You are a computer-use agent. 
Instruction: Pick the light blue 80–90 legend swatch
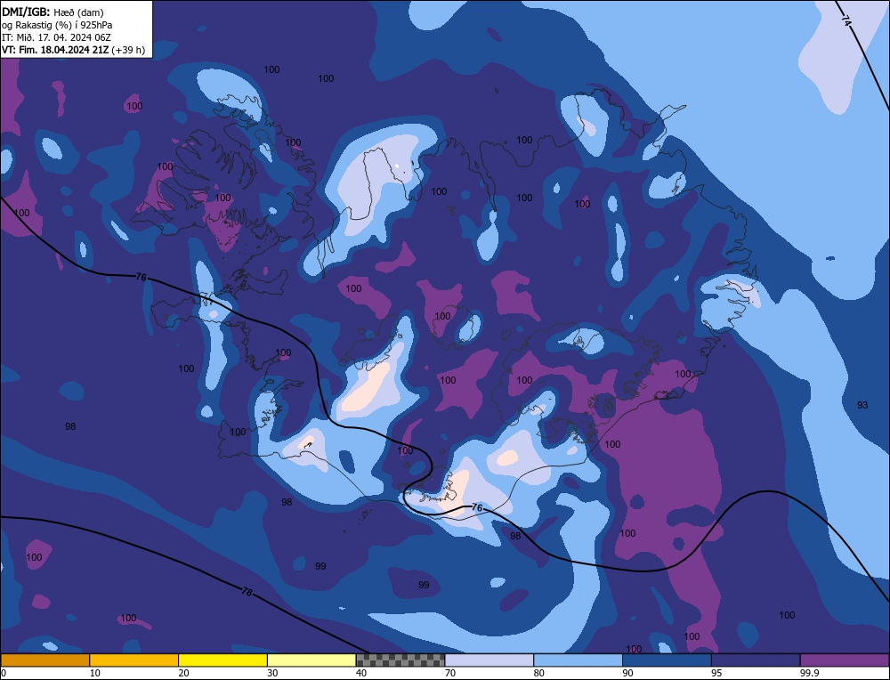coord(578,660)
